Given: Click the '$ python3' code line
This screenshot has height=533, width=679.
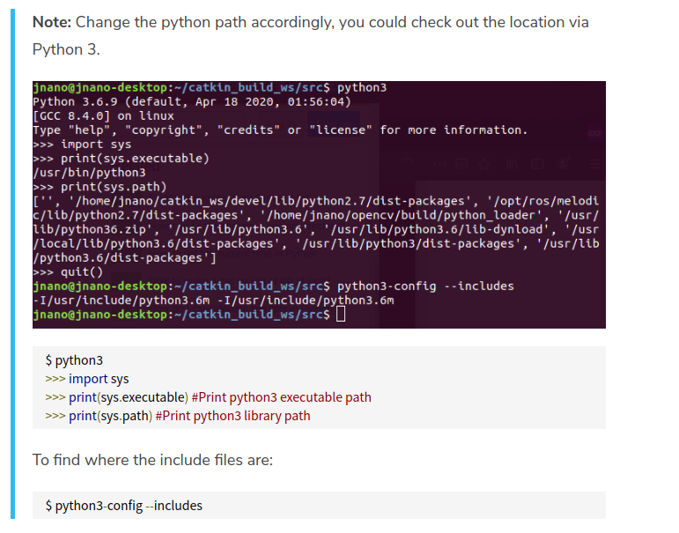Looking at the screenshot, I should pos(74,360).
